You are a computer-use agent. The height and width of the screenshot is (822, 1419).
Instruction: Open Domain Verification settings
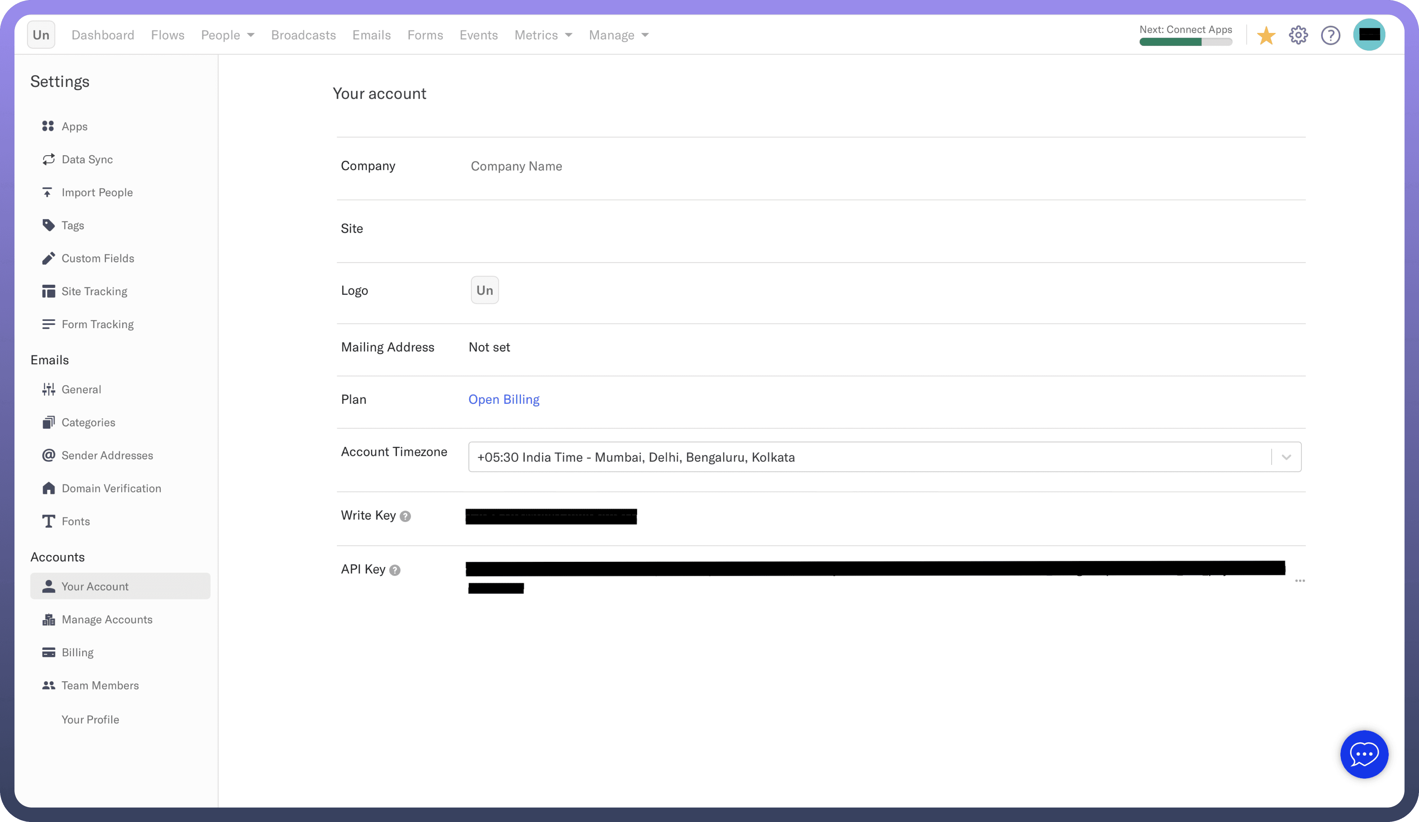click(111, 488)
